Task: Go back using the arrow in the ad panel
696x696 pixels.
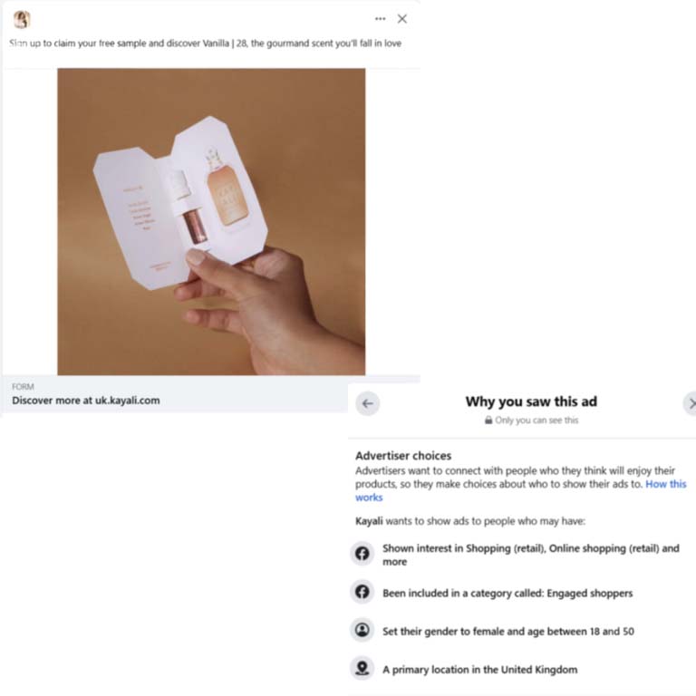Action: [368, 403]
